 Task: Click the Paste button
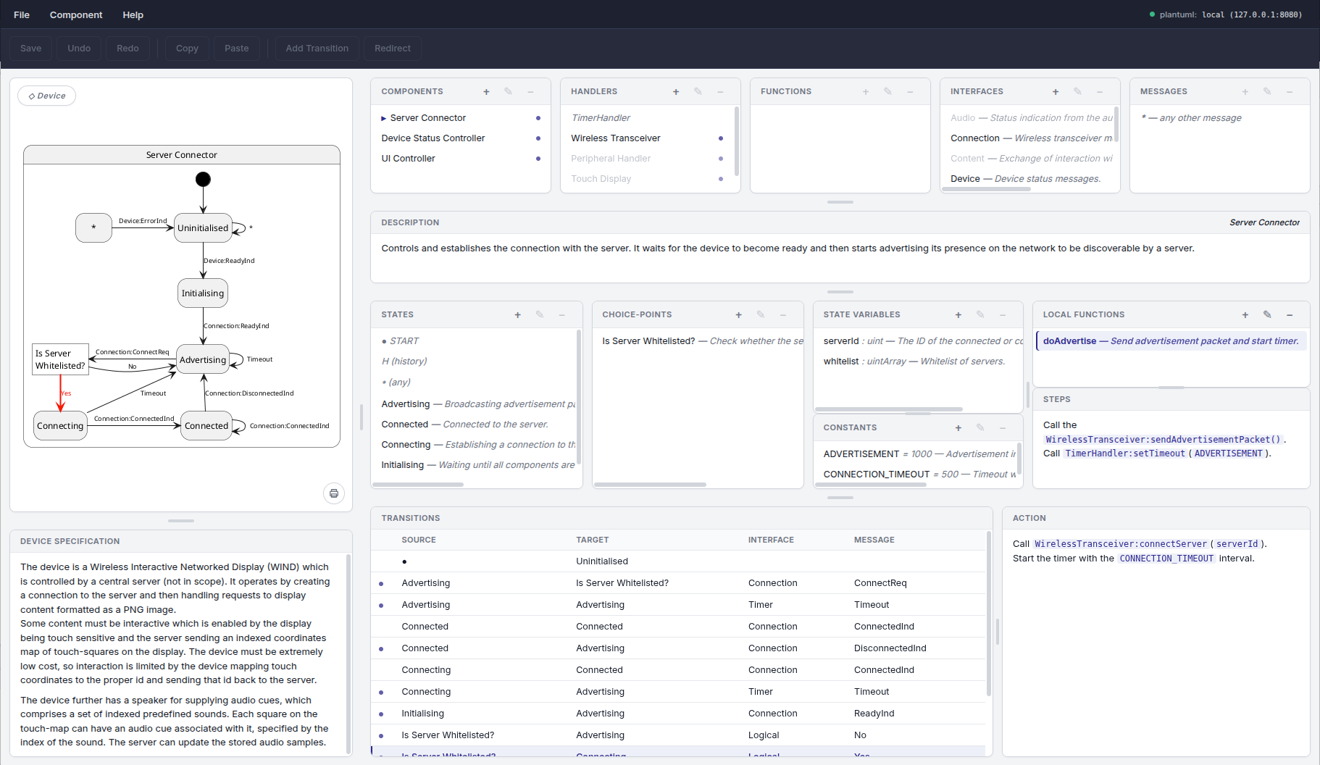237,49
